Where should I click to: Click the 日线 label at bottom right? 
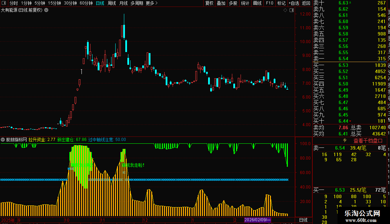coord(303,220)
